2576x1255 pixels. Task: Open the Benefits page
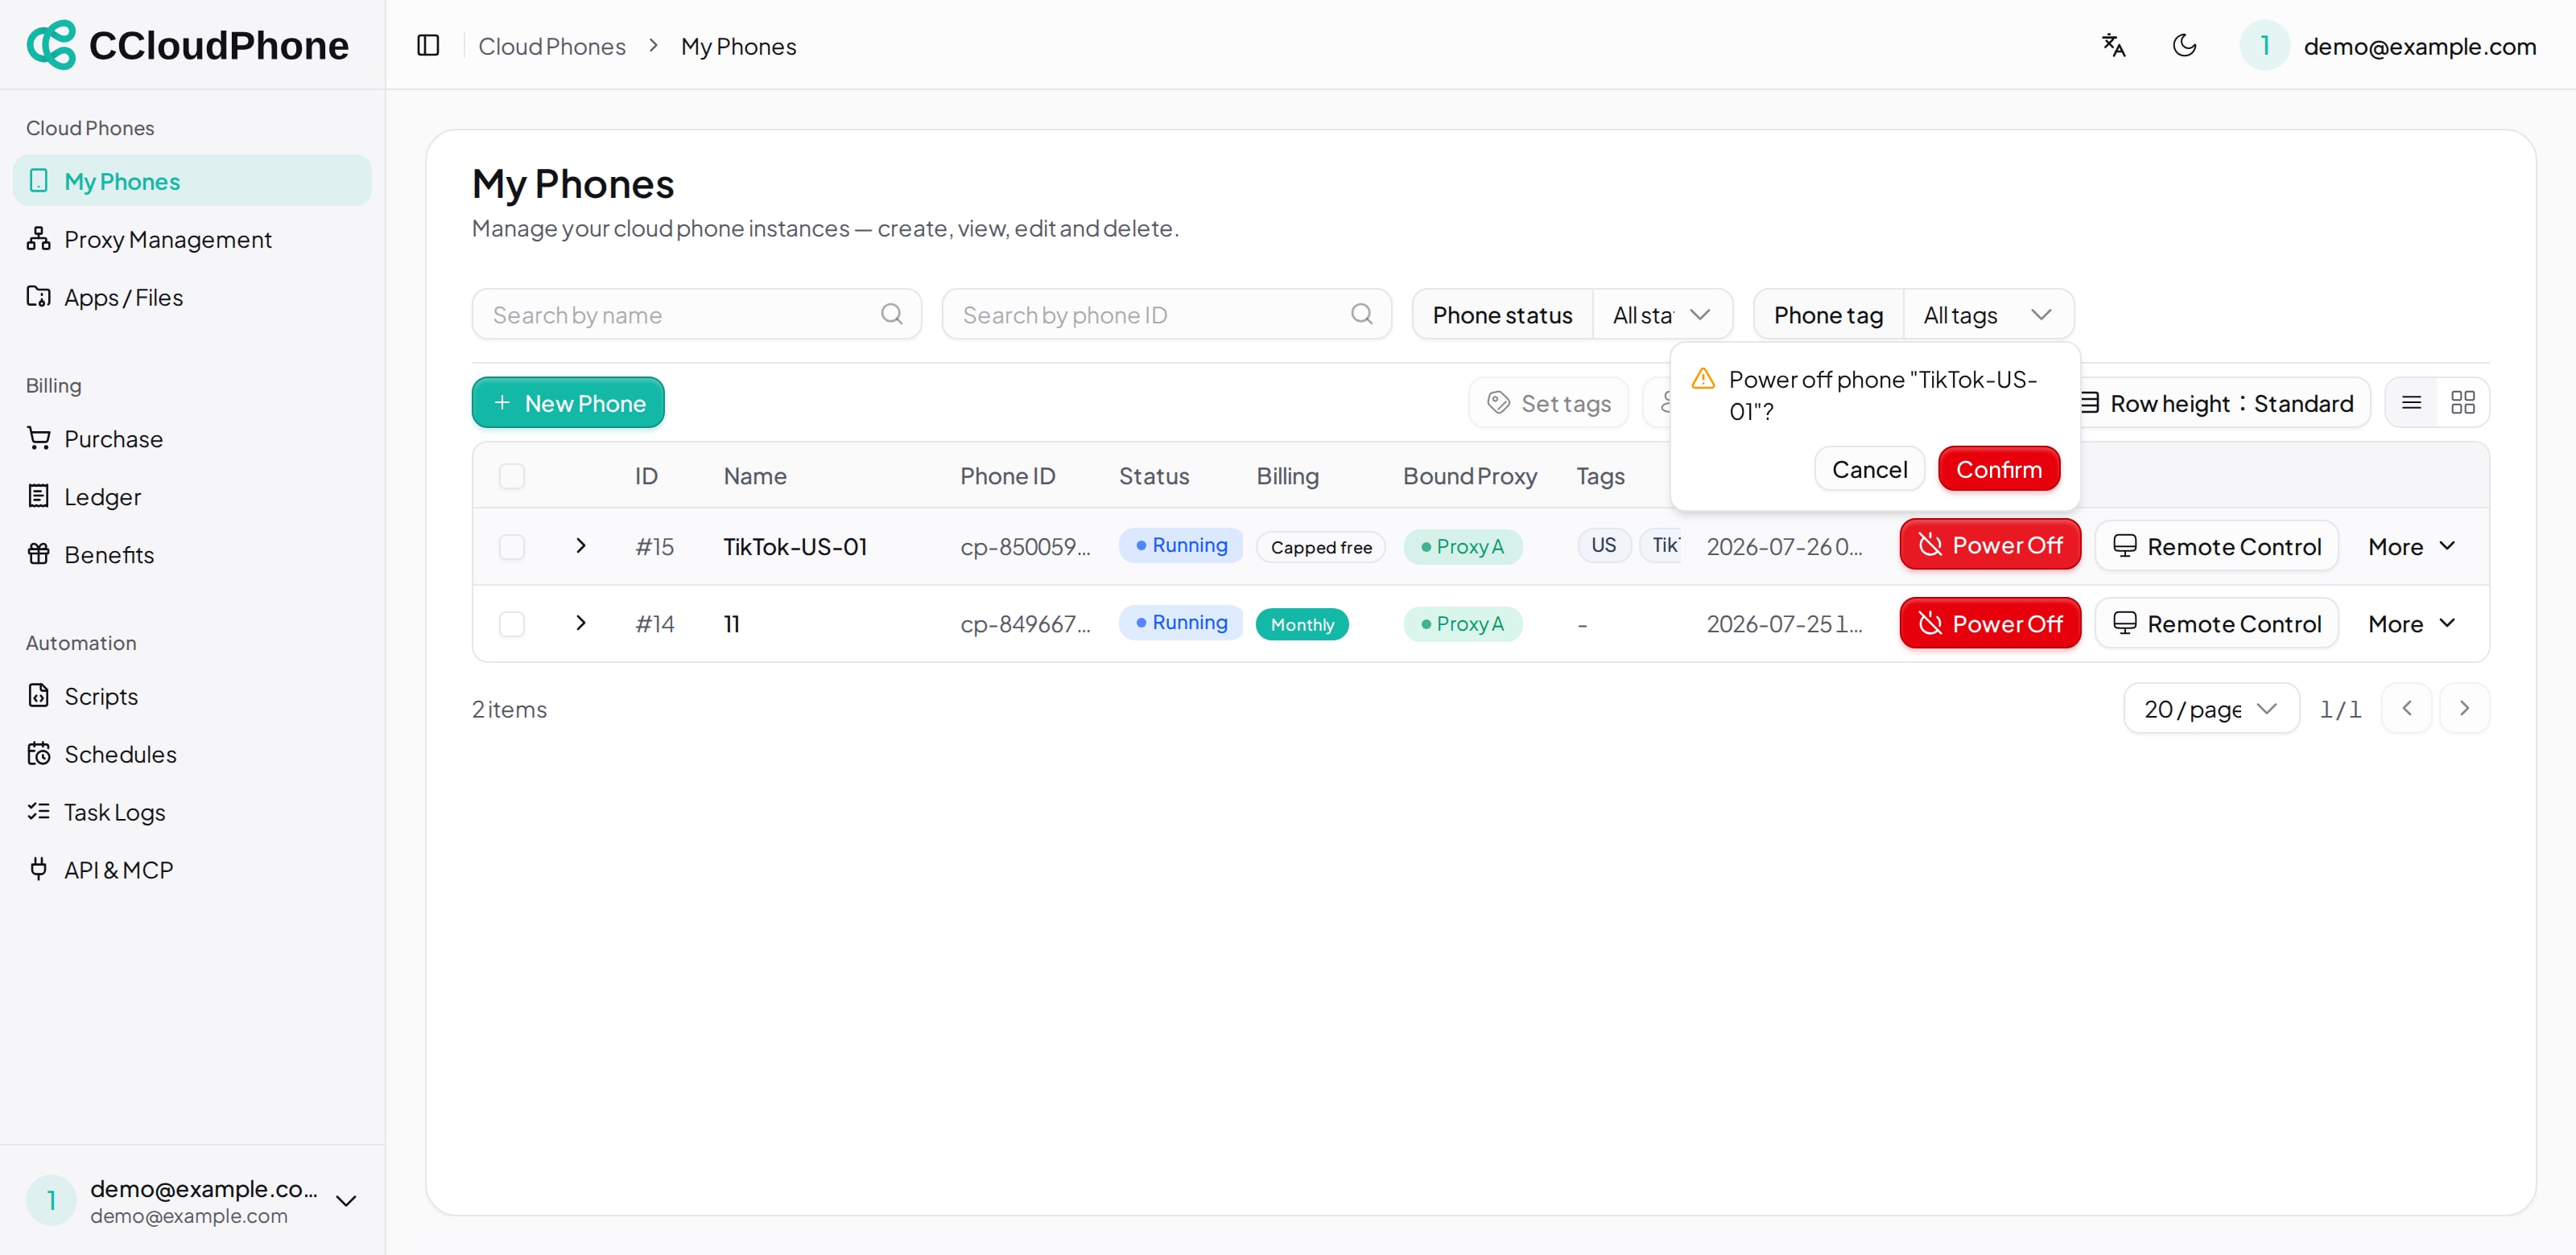point(192,554)
